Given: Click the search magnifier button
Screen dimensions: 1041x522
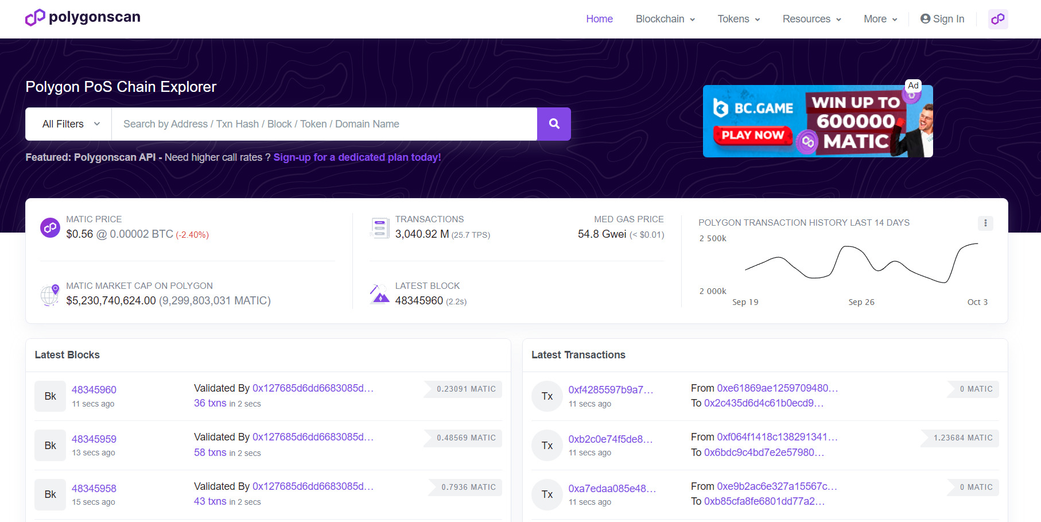Looking at the screenshot, I should tap(553, 123).
